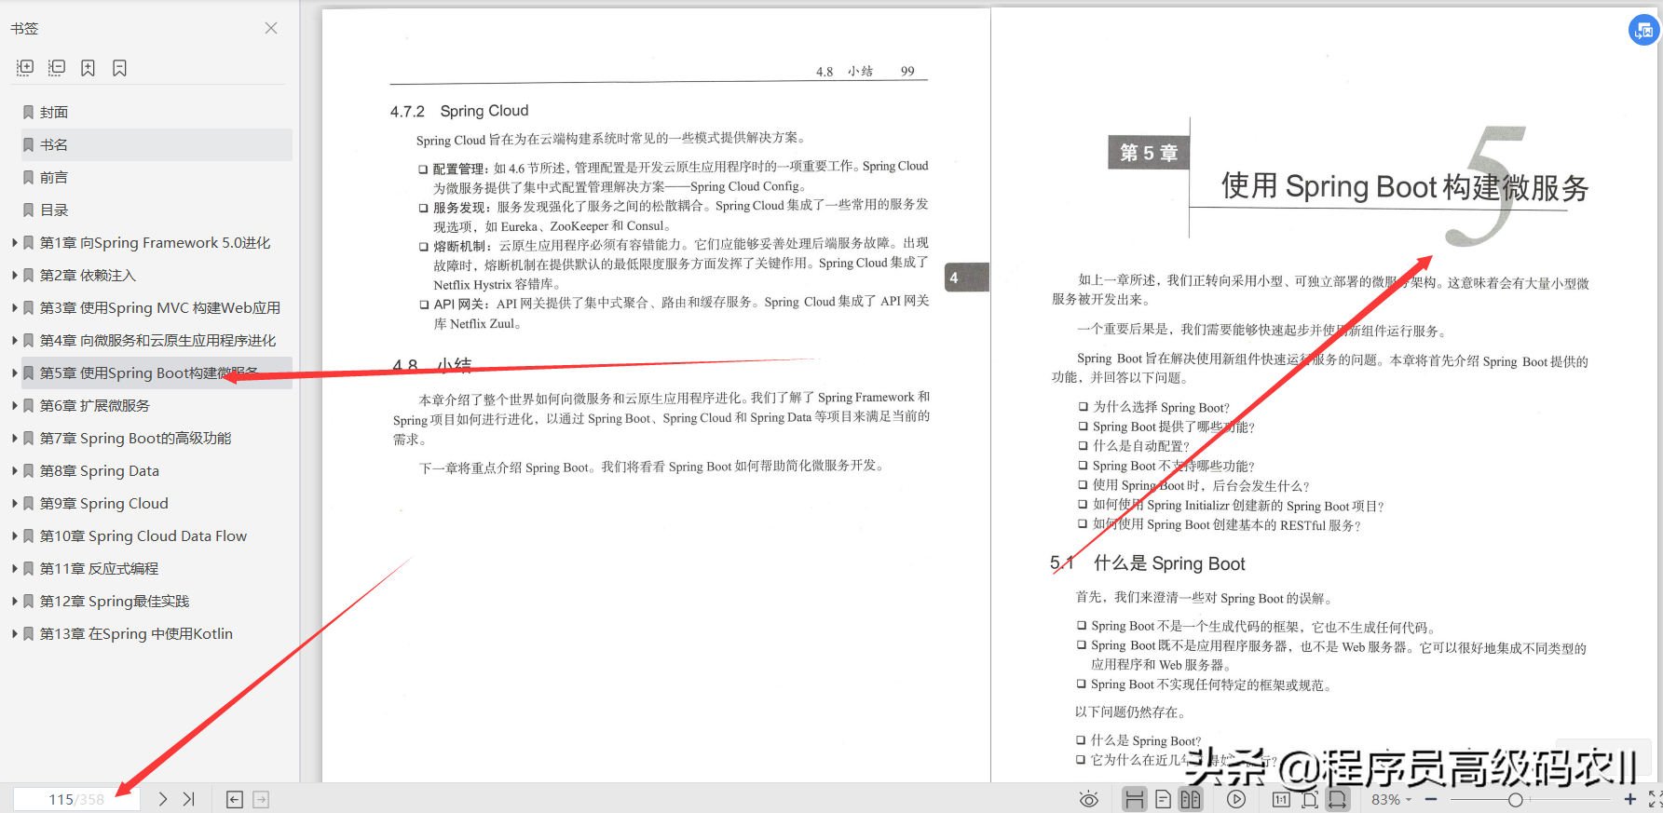Image resolution: width=1663 pixels, height=813 pixels.
Task: Expand 第2章 依赖注入 chapter
Action: (14, 275)
